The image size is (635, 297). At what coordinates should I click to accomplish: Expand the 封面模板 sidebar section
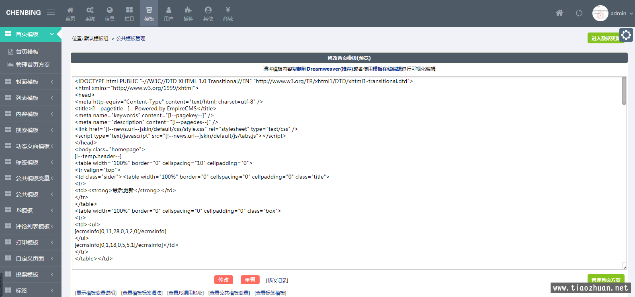[31, 82]
